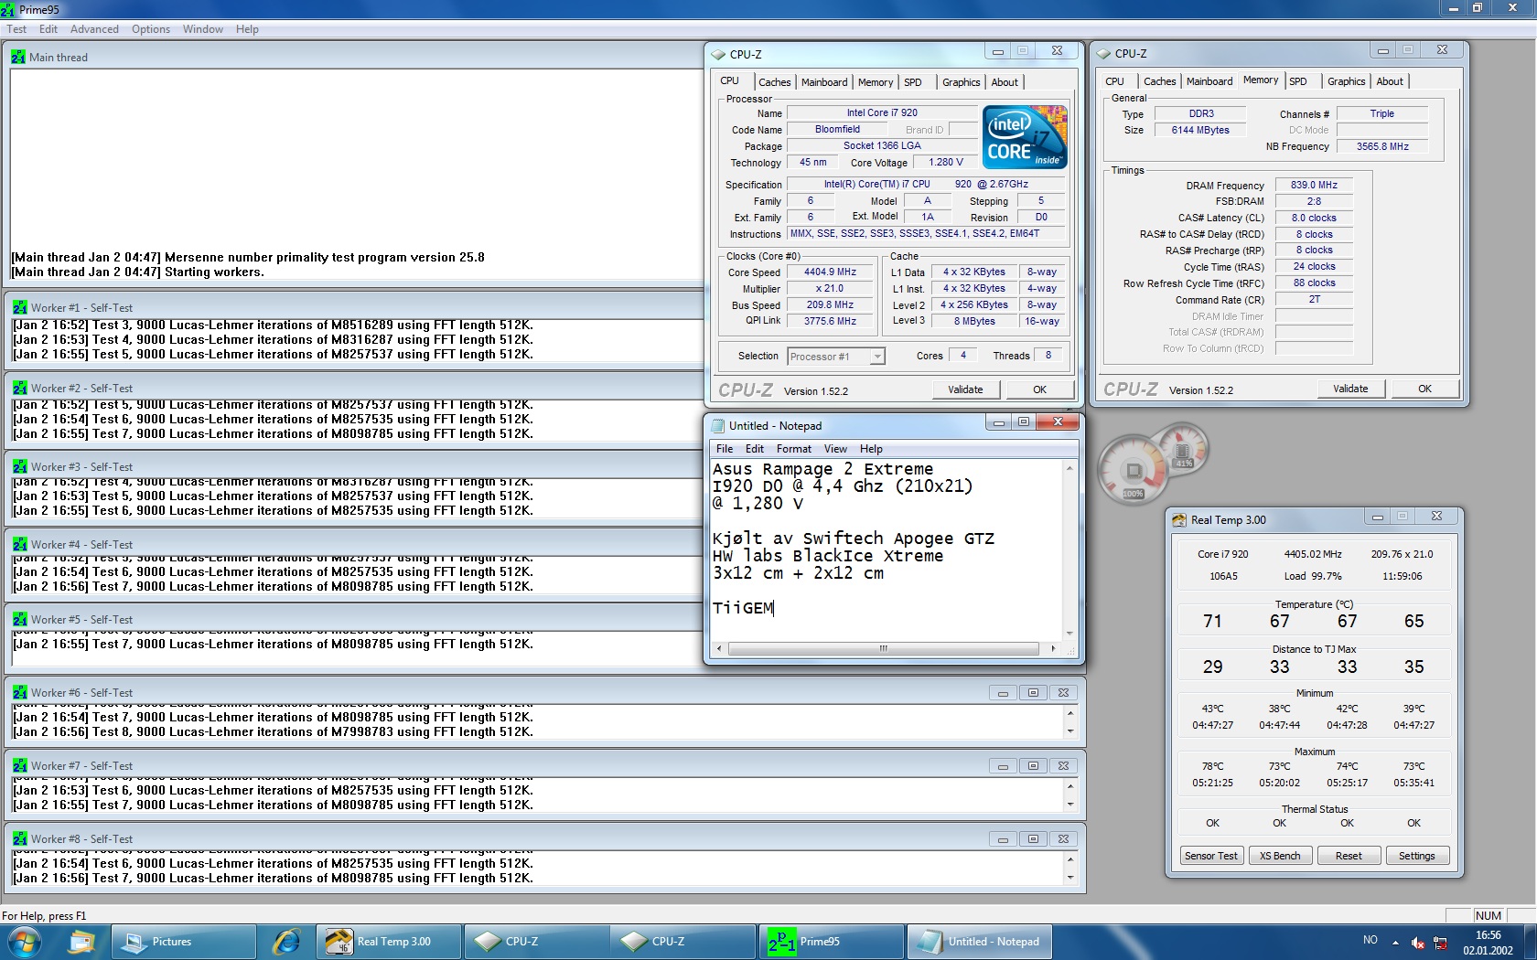Viewport: 1537px width, 960px height.
Task: Open the Advanced menu in Prime95
Action: click(94, 29)
